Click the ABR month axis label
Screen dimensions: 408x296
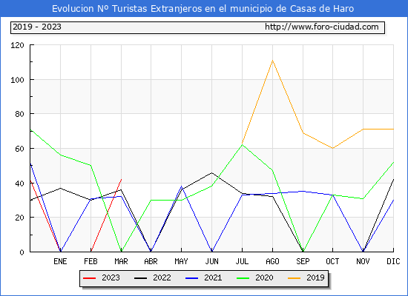(x=151, y=261)
